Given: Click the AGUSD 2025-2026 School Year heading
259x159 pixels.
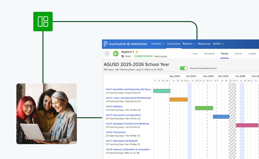Looking at the screenshot, I should [x=136, y=64].
